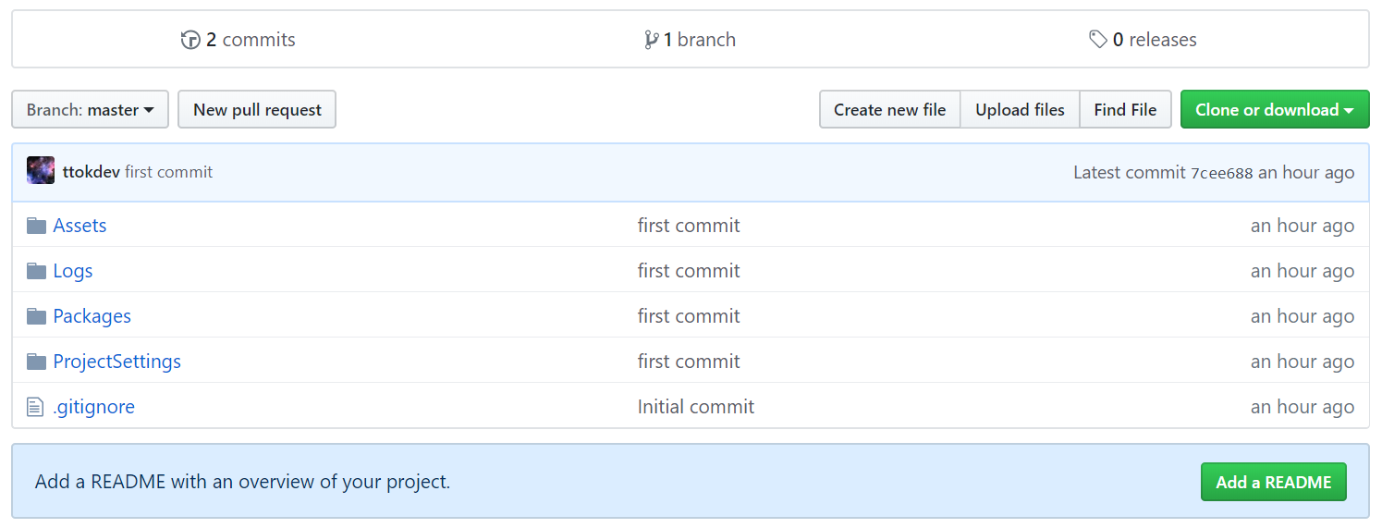Click the Packages folder icon
The width and height of the screenshot is (1382, 528).
[x=36, y=316]
